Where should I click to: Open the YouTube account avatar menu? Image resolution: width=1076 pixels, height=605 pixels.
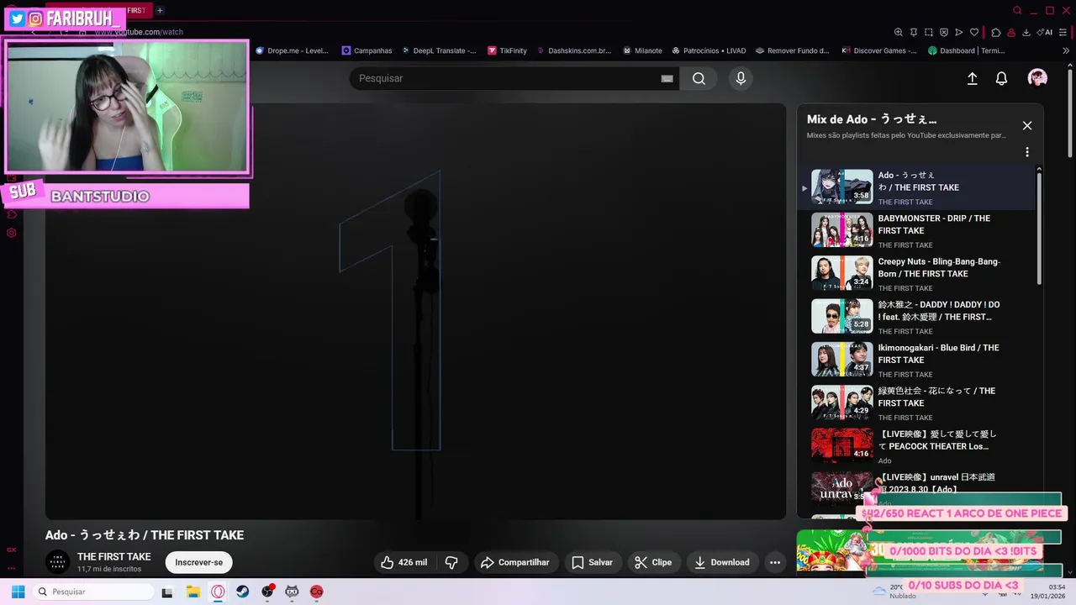(x=1037, y=78)
